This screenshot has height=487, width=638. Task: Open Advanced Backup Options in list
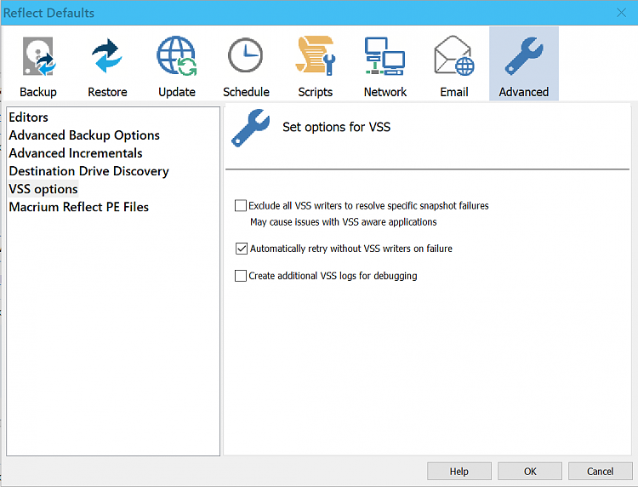(84, 135)
